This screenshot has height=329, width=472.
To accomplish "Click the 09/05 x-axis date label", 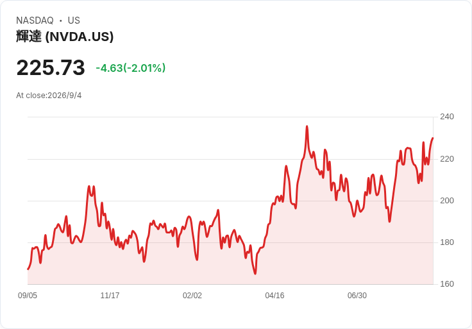I will pyautogui.click(x=28, y=296).
